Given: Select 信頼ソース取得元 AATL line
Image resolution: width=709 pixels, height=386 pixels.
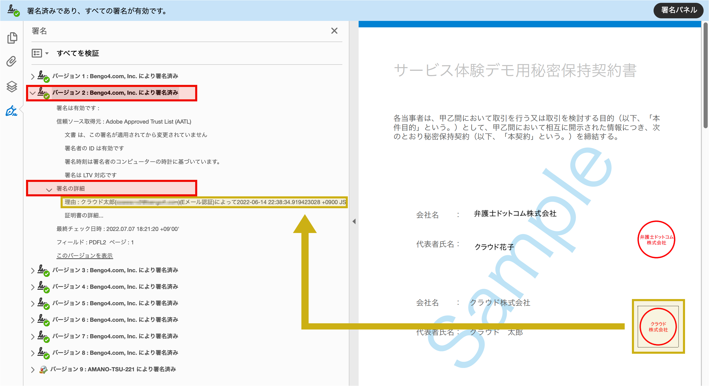Looking at the screenshot, I should (x=124, y=122).
